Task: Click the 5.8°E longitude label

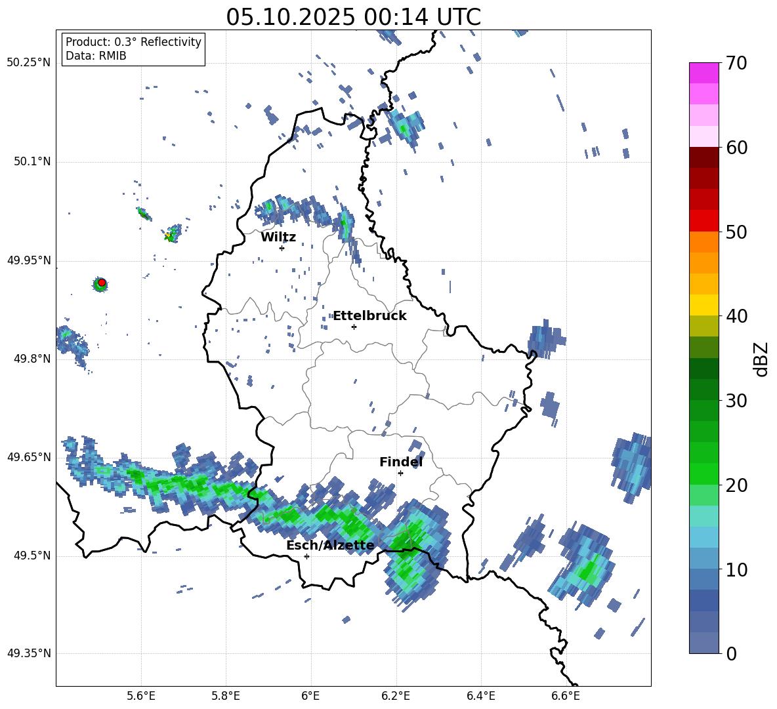Action: 226,696
